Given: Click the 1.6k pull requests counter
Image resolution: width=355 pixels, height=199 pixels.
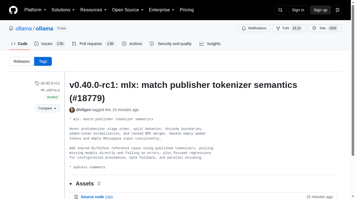Looking at the screenshot, I should point(110,44).
